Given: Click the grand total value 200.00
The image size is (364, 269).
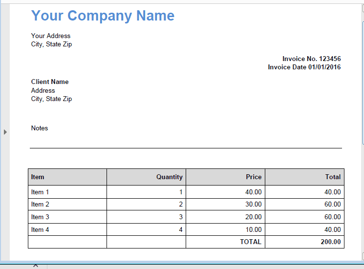Looking at the screenshot, I should pos(304,242).
